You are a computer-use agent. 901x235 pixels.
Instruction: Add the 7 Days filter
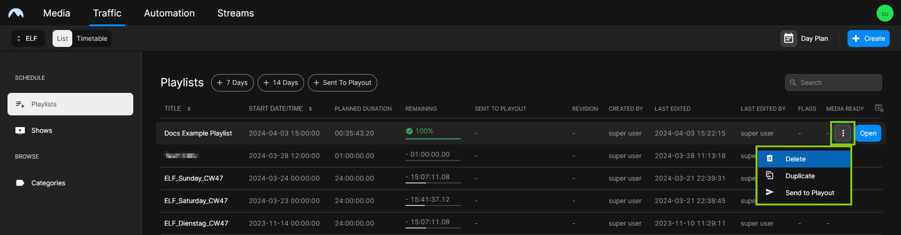pyautogui.click(x=232, y=83)
